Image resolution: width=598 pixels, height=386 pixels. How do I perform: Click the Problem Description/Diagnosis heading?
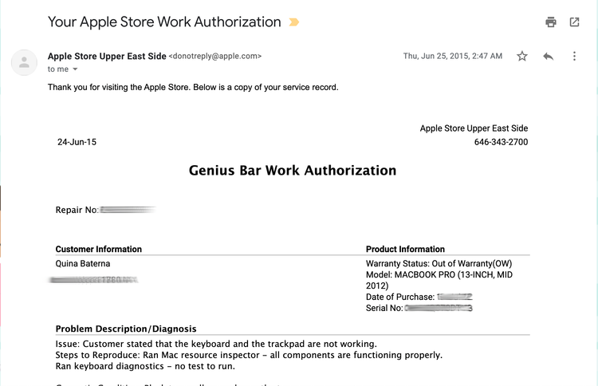(126, 329)
